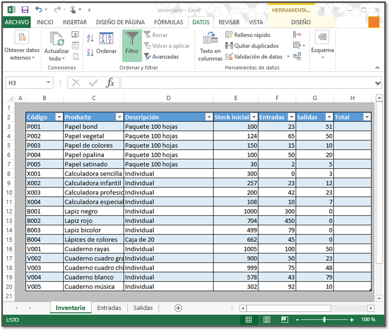Viewport: 390px width, 331px height.
Task: Open the FÓRMULAS ribbon tab
Action: pyautogui.click(x=168, y=22)
